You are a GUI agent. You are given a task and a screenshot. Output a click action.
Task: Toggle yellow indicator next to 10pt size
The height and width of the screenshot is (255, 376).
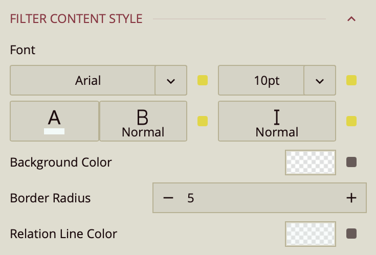351,80
